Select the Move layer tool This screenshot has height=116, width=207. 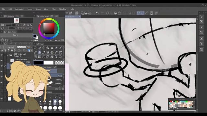44,48
